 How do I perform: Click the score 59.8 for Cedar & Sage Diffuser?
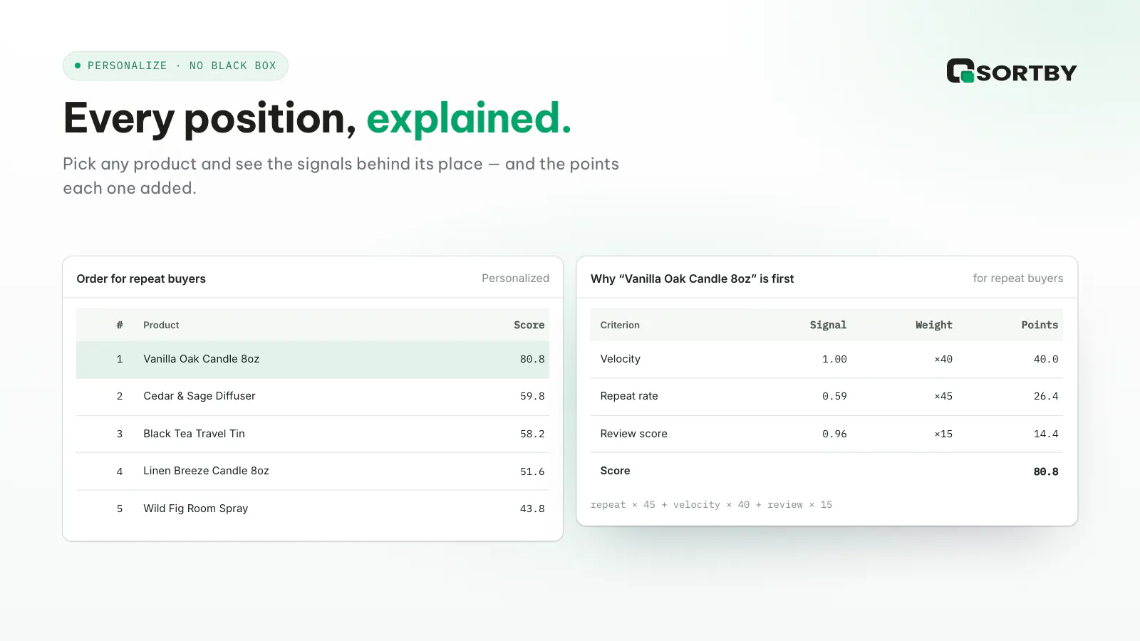(532, 397)
